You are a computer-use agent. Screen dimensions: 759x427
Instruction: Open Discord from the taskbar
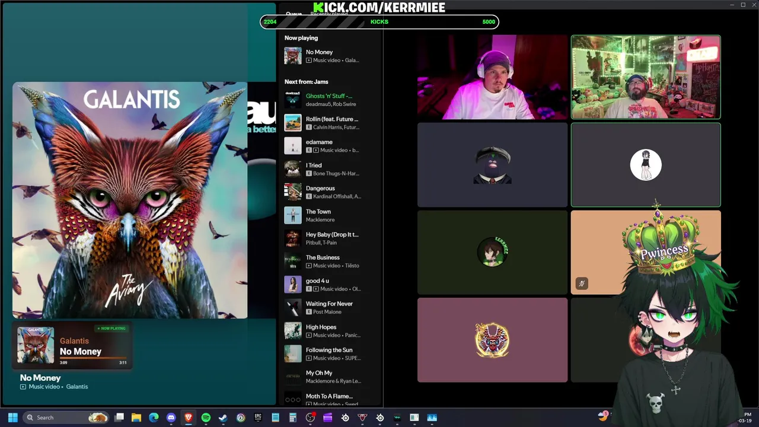pyautogui.click(x=171, y=418)
